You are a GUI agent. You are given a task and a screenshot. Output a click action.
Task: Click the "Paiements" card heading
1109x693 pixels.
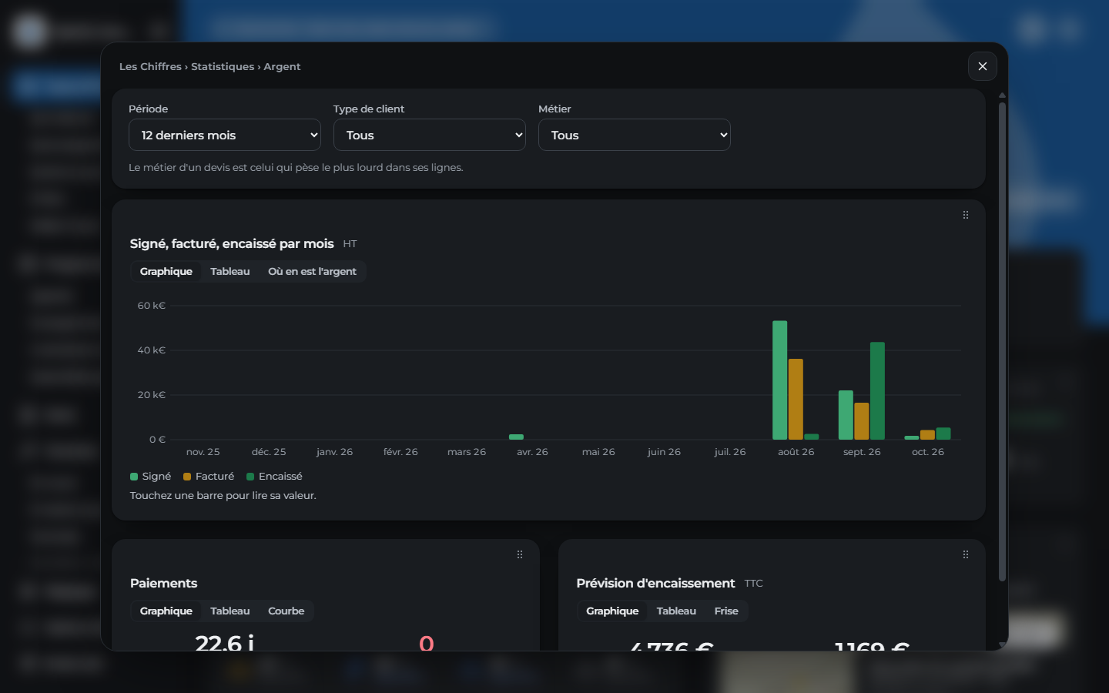(x=163, y=583)
